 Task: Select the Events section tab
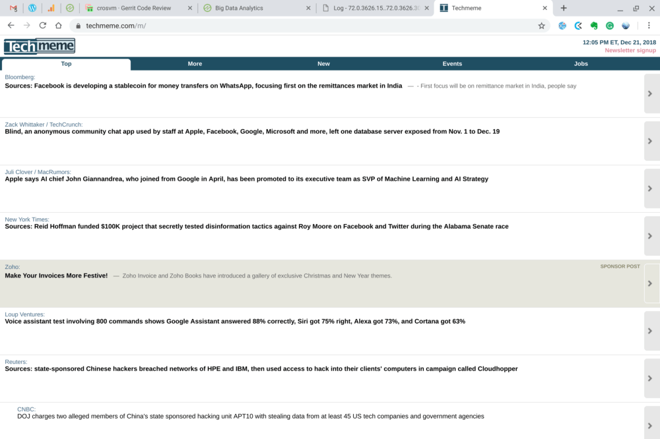point(452,64)
